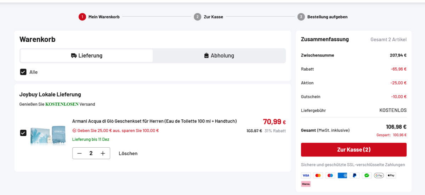Screen dimensions: 425x195
Task: Click the Maestro payment icon
Action: (x=330, y=176)
